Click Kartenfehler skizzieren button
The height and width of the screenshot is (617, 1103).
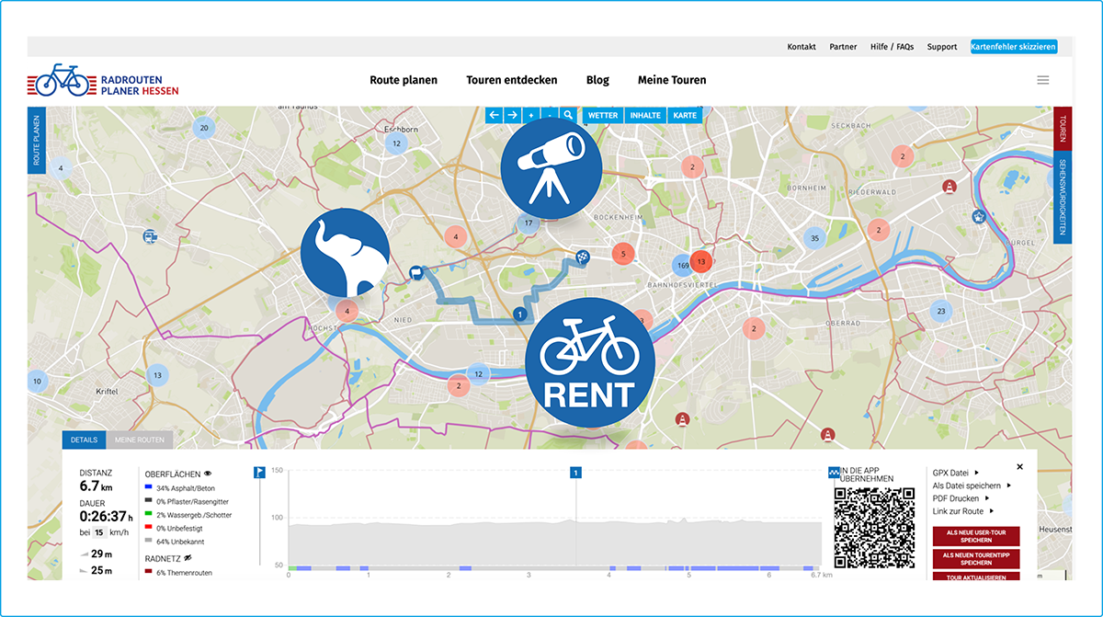pyautogui.click(x=1014, y=47)
